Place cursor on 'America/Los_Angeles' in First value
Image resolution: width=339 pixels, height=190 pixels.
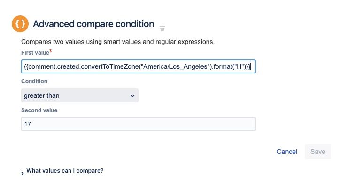(x=171, y=66)
